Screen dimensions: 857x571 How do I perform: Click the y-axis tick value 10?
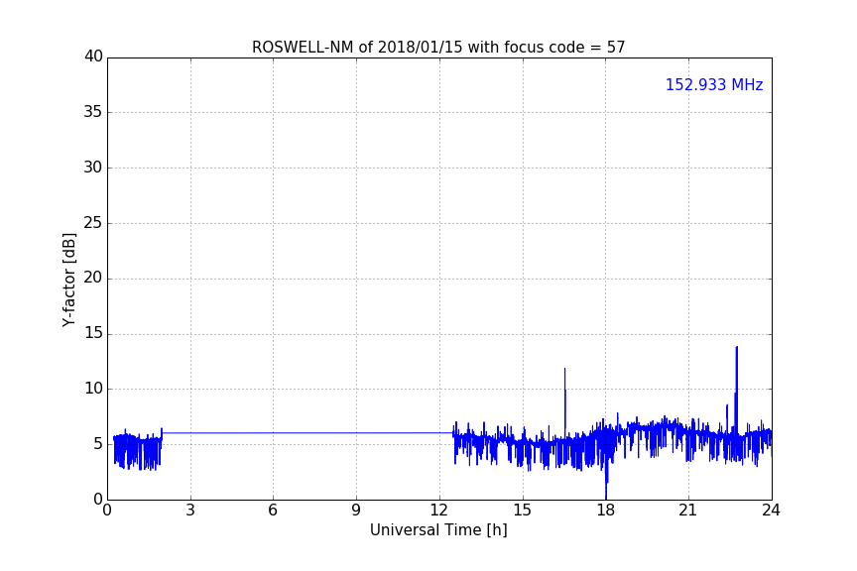[x=93, y=389]
